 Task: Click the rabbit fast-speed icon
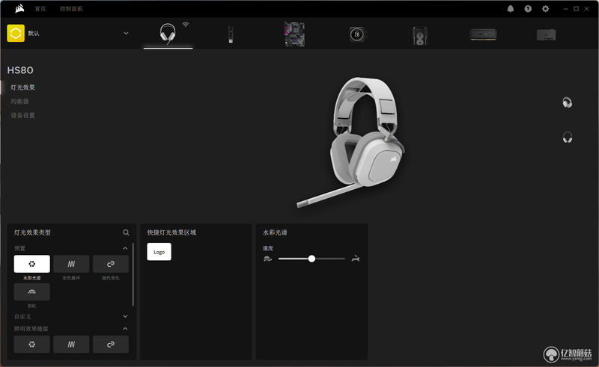tap(356, 259)
